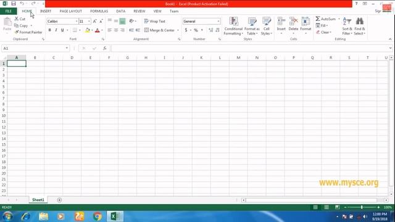Image resolution: width=395 pixels, height=222 pixels.
Task: Open Cell Styles gallery
Action: (x=266, y=26)
